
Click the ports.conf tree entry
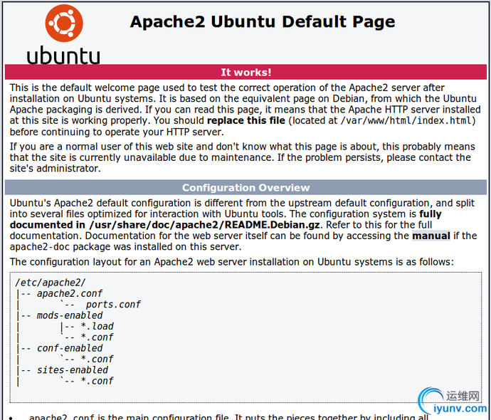113,305
